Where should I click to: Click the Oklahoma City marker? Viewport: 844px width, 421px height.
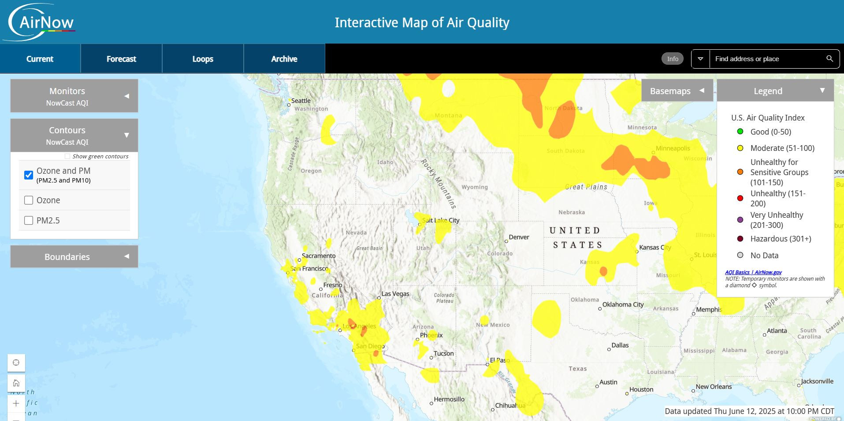point(600,309)
